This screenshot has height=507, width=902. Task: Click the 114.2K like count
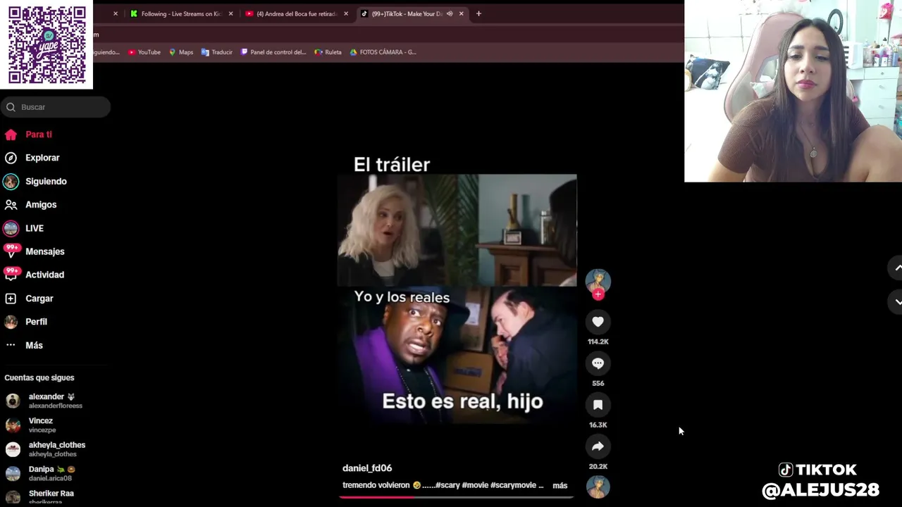pos(598,342)
